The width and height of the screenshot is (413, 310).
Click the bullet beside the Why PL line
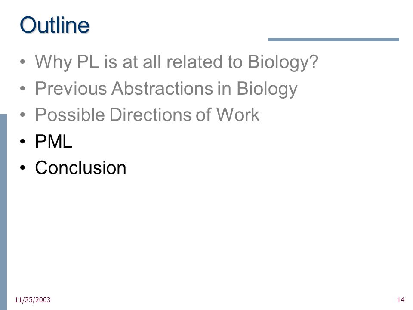(x=23, y=62)
